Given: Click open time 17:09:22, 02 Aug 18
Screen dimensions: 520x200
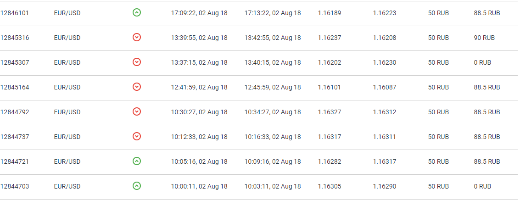Looking at the screenshot, I should tap(199, 13).
